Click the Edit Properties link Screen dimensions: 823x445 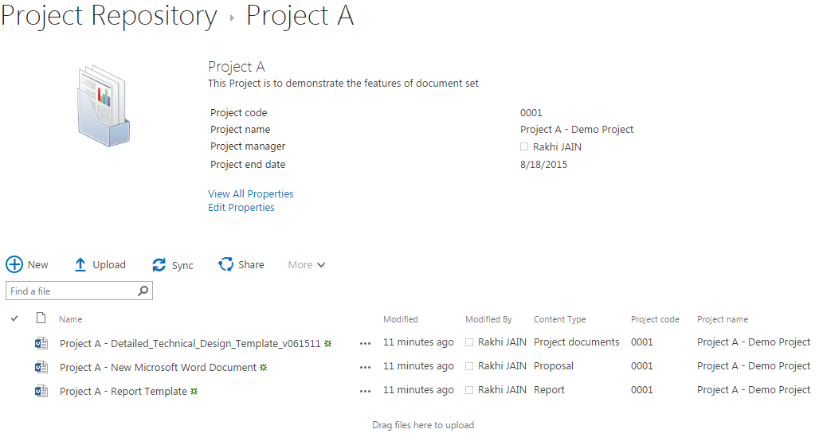241,208
